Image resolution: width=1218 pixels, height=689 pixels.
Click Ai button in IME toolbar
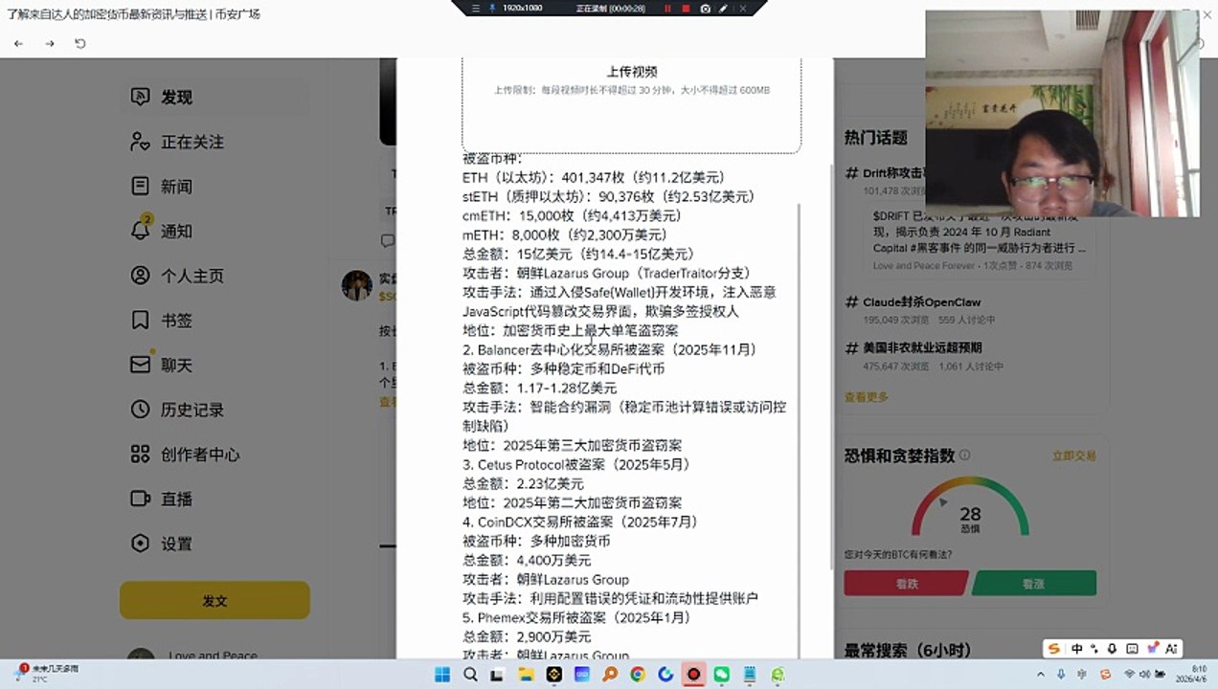[1172, 649]
